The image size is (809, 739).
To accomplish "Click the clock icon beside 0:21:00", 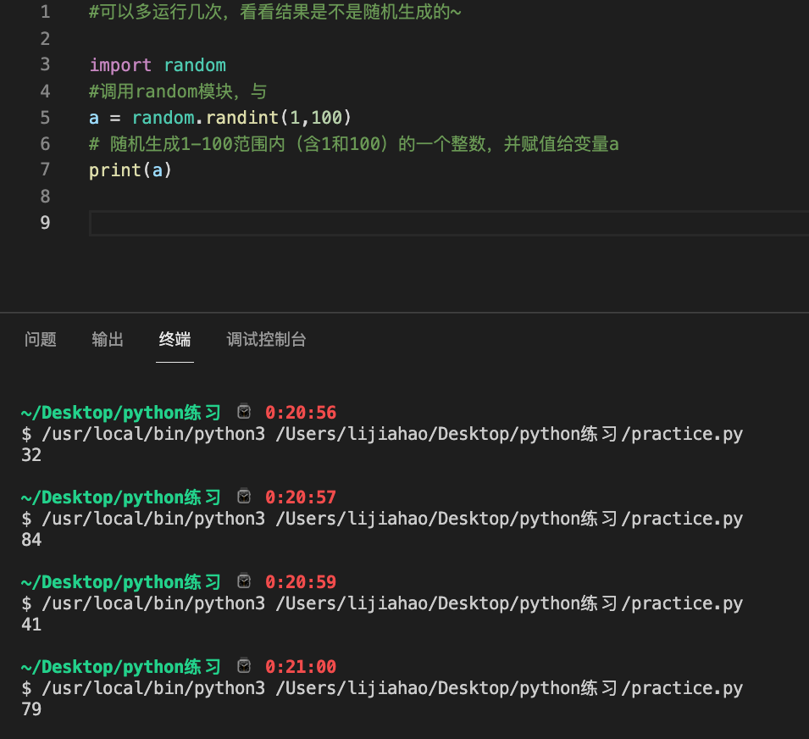I will coord(243,665).
